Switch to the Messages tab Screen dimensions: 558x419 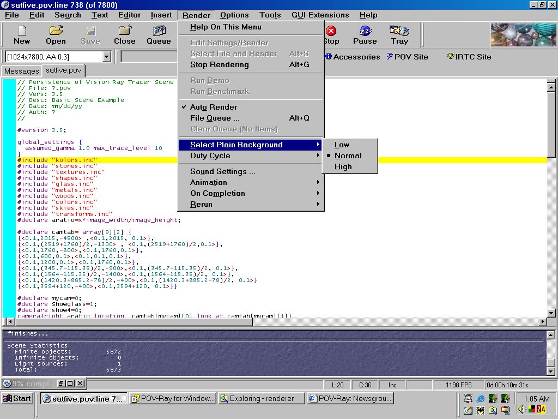pos(21,71)
